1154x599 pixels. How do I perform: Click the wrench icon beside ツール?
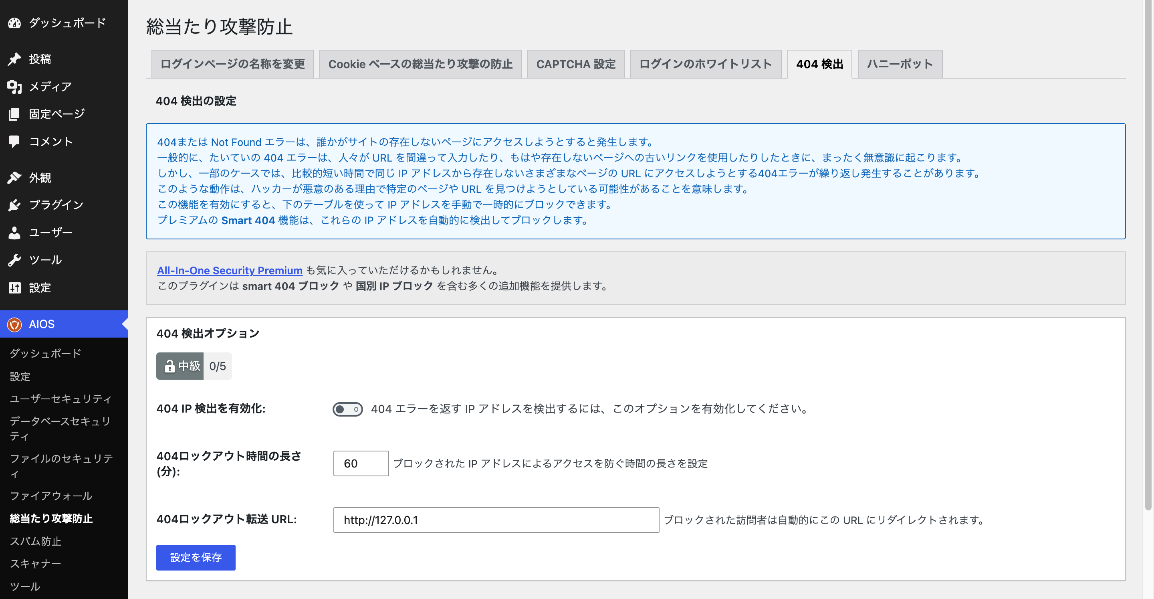tap(14, 260)
